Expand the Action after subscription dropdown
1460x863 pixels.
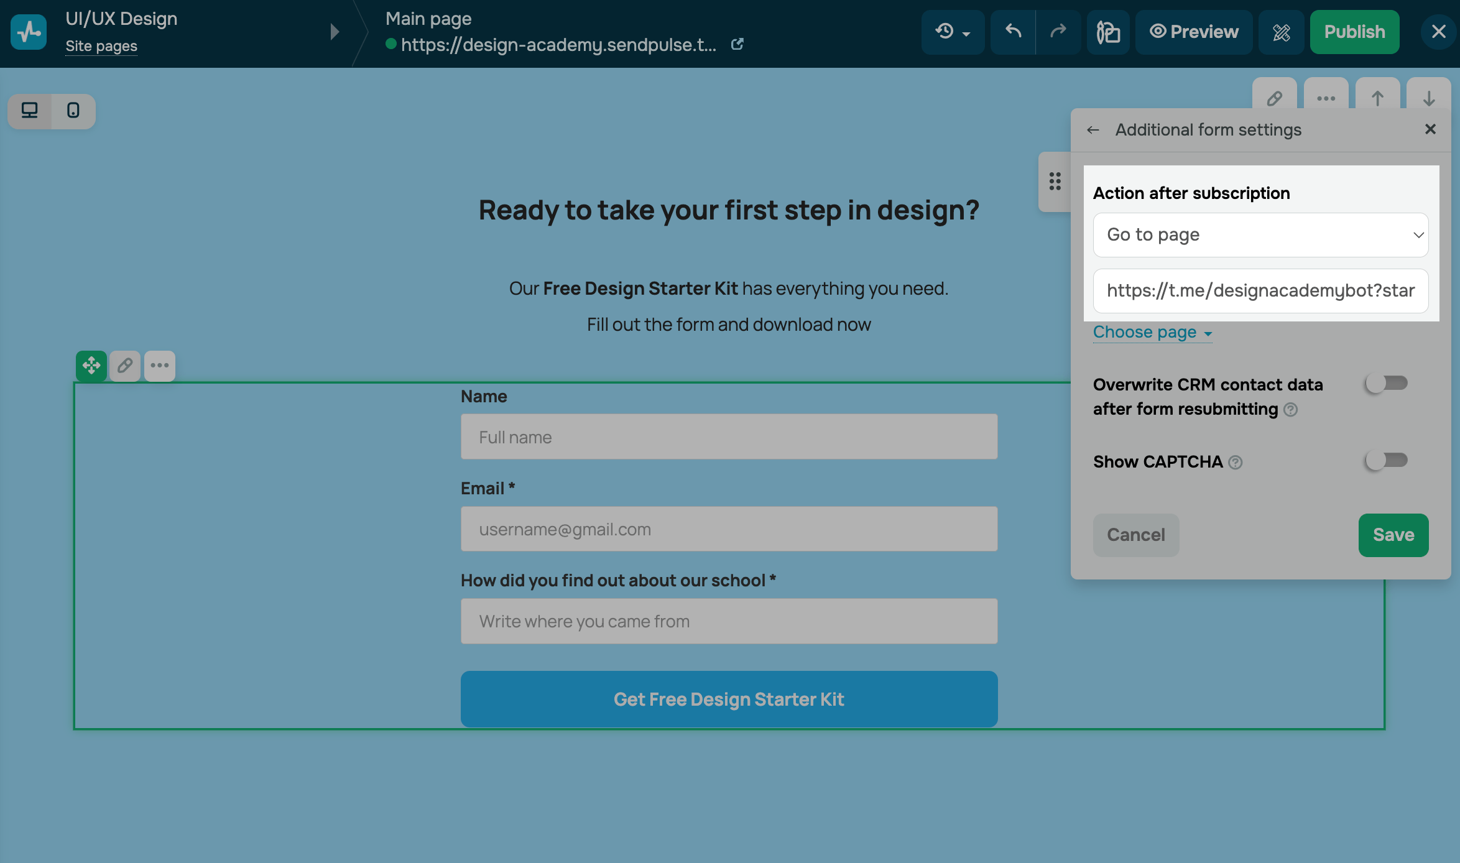1260,235
